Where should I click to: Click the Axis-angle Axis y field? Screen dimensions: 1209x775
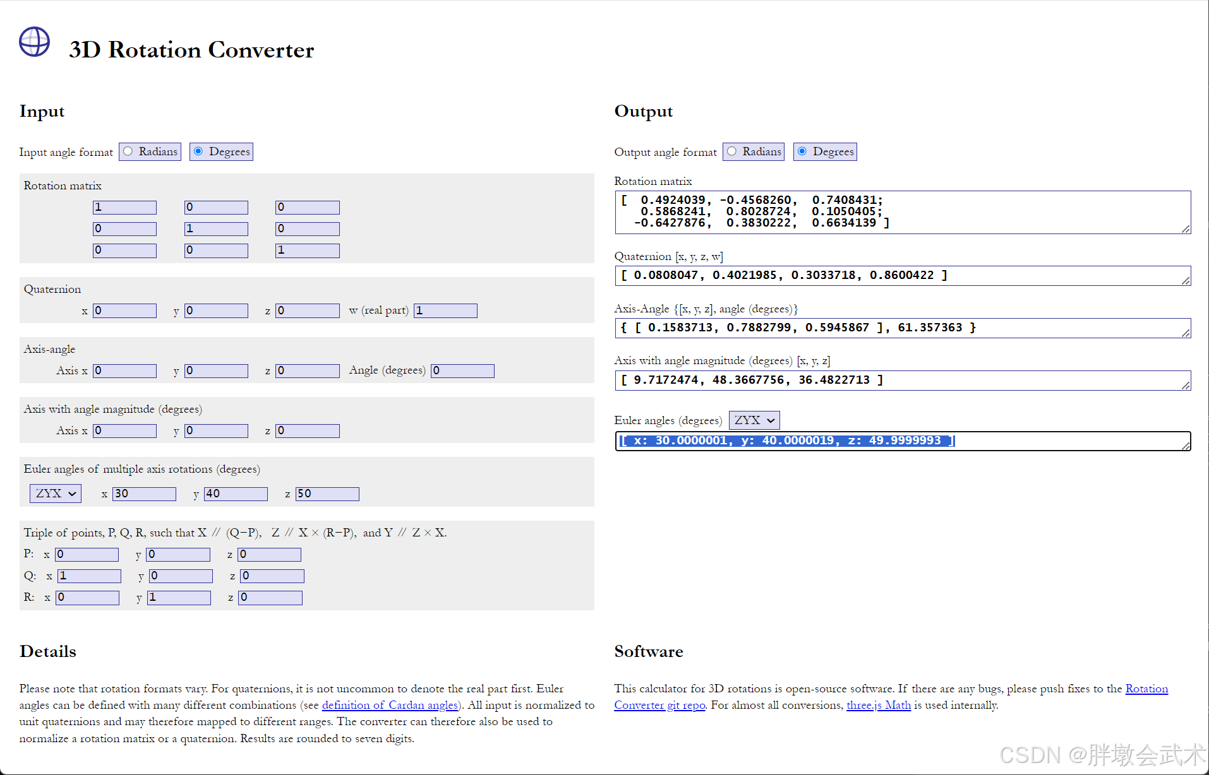point(216,371)
